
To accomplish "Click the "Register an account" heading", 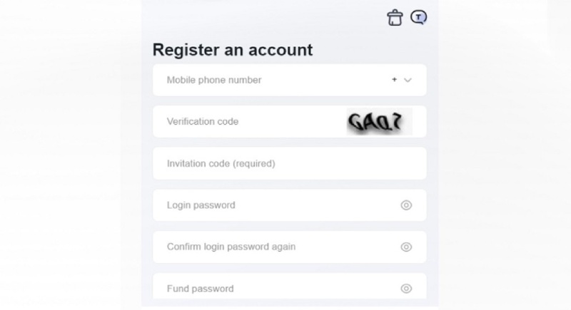I will click(233, 50).
